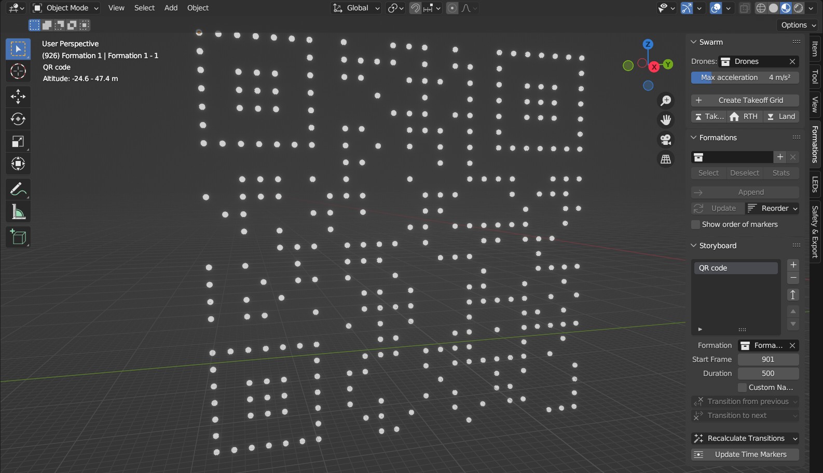Open the Select menu
The height and width of the screenshot is (473, 823).
click(144, 8)
